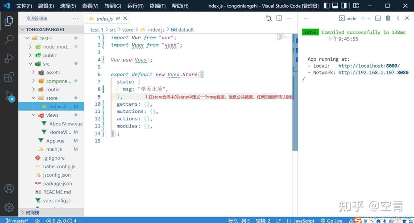Open launch profile dropdown beside plus

click(x=369, y=18)
